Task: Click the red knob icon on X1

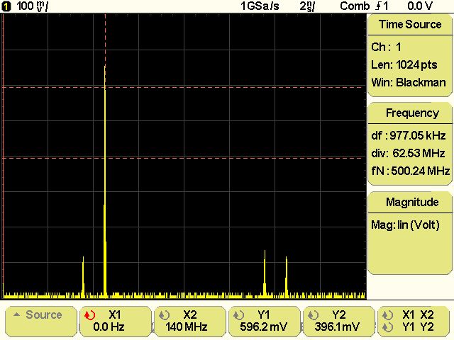Action: pos(90,315)
